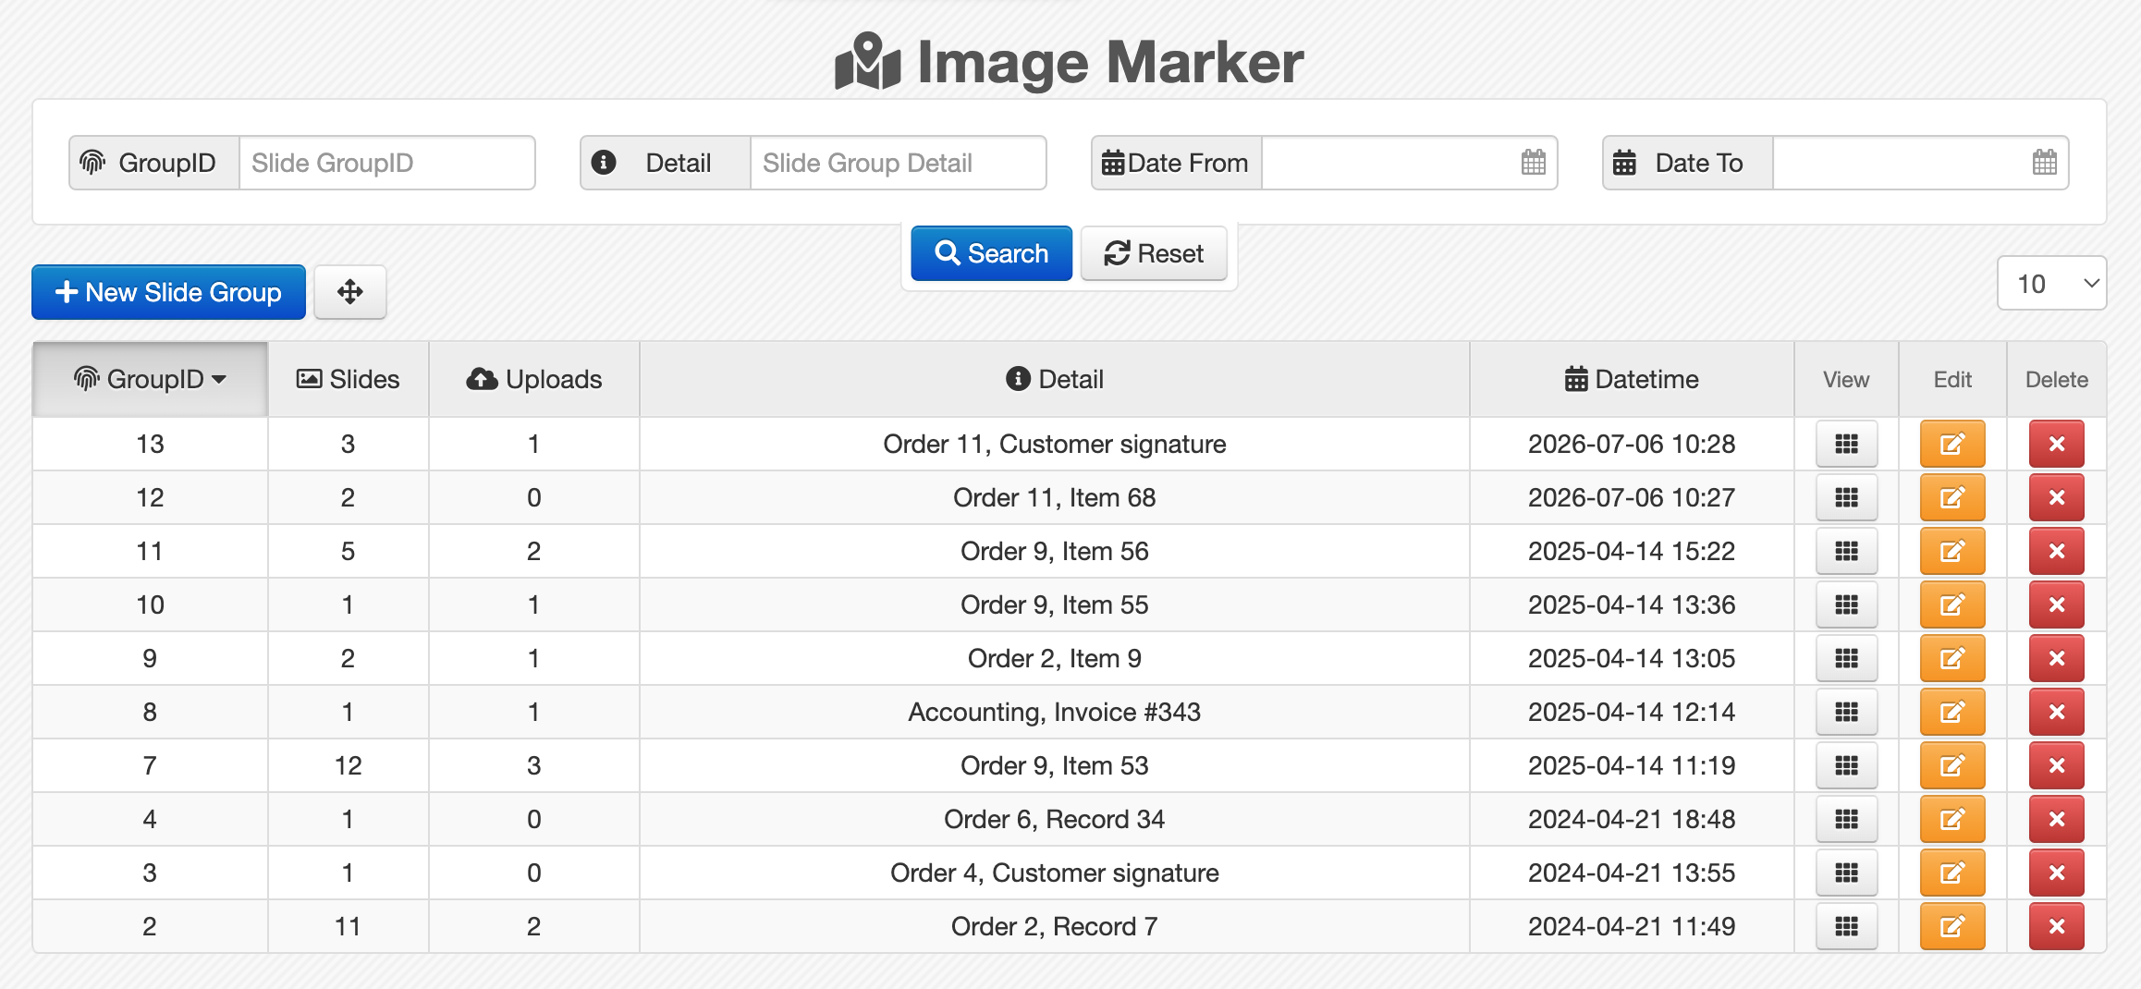Open the rows-per-page dropdown showing 10

(x=2051, y=284)
